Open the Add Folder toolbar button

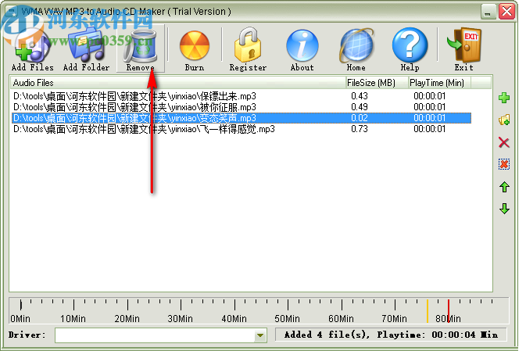pyautogui.click(x=86, y=49)
